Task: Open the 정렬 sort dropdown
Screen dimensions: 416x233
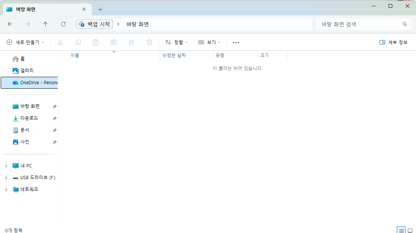Action: [x=176, y=42]
